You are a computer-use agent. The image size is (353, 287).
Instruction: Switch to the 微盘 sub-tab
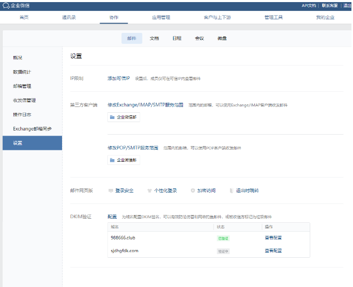tap(222, 38)
